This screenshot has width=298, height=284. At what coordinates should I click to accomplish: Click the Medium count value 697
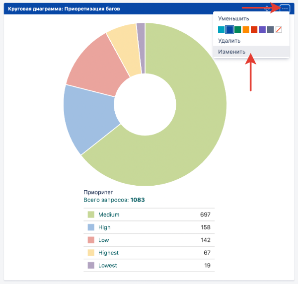(205, 214)
